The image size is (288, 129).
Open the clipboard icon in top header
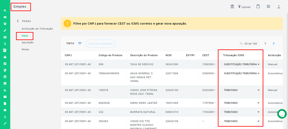258,7
